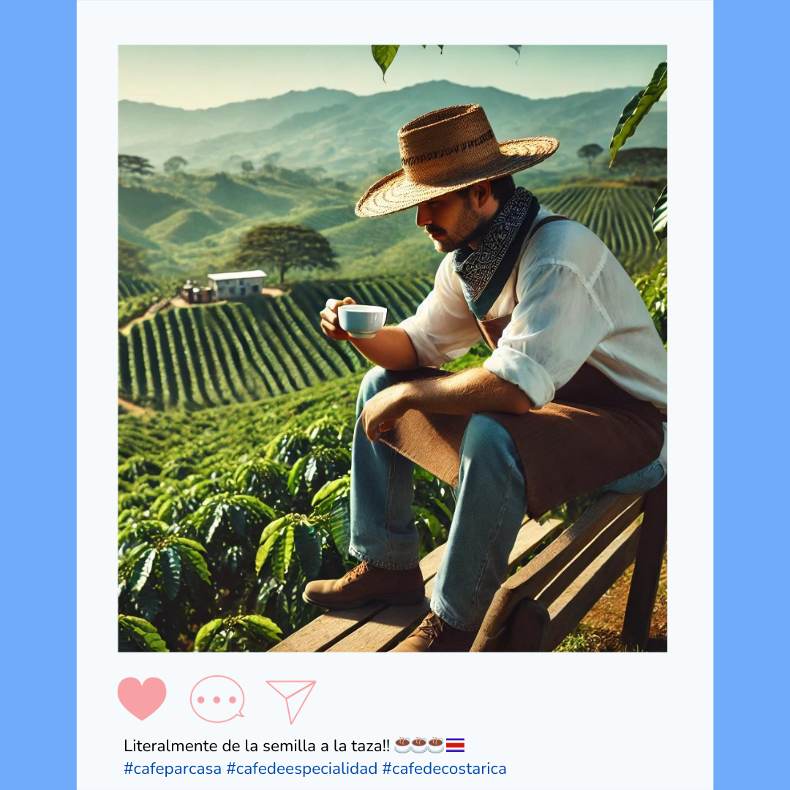Click the hanging green leaf at top of photo
Screen dimensions: 790x790
click(x=385, y=61)
